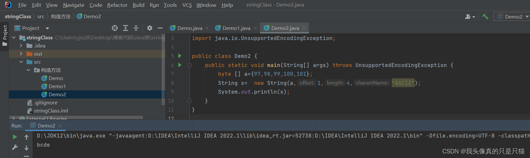Click Demo2 breadcrumb in navigation bar

[89, 16]
